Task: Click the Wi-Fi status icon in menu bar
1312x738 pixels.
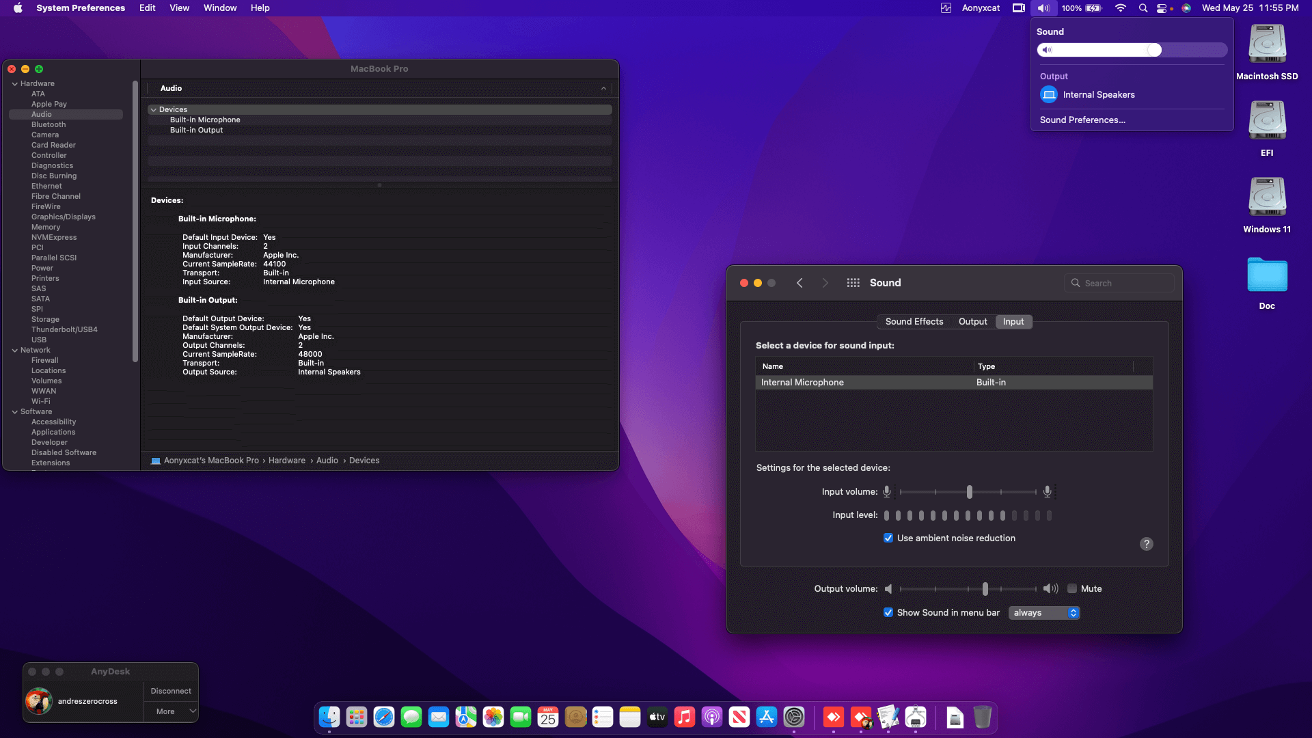Action: click(x=1121, y=8)
